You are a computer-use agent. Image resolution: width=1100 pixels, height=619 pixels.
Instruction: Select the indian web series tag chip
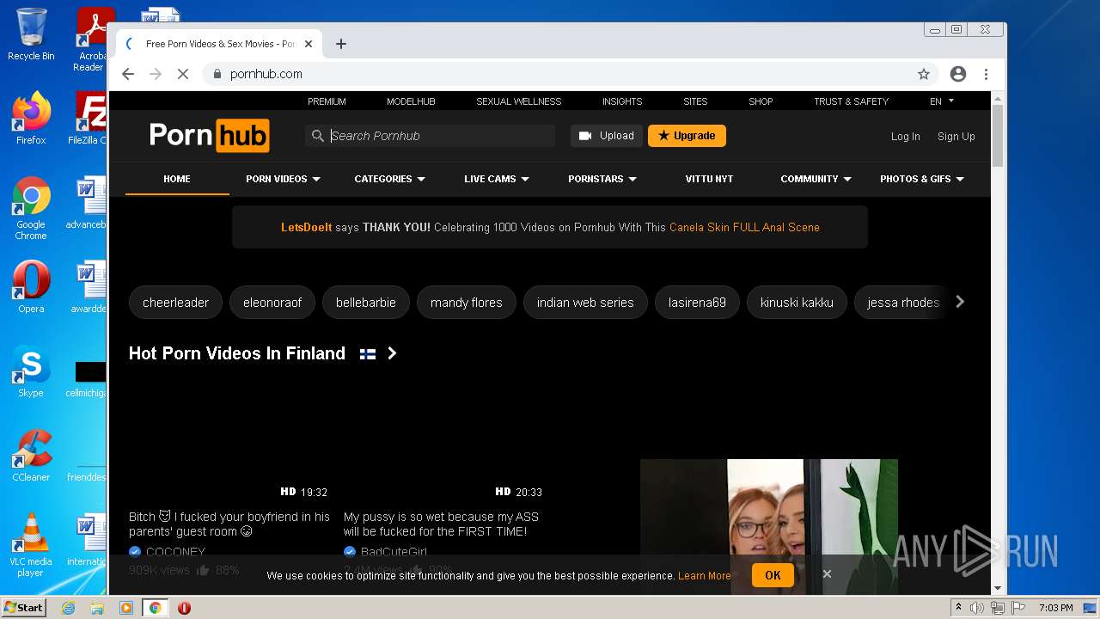pyautogui.click(x=585, y=303)
